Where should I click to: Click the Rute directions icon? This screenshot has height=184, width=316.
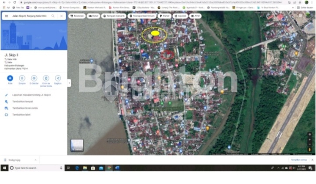10,78
